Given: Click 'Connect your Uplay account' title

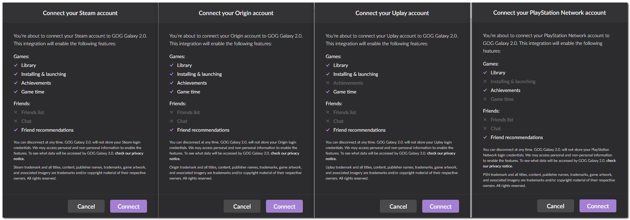Looking at the screenshot, I should coord(392,13).
